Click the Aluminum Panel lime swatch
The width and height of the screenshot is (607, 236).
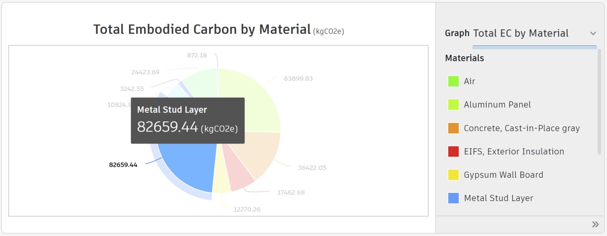(453, 105)
